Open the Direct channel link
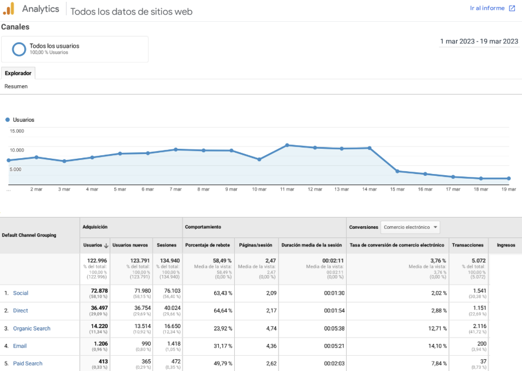Image resolution: width=522 pixels, height=371 pixels. click(x=21, y=310)
